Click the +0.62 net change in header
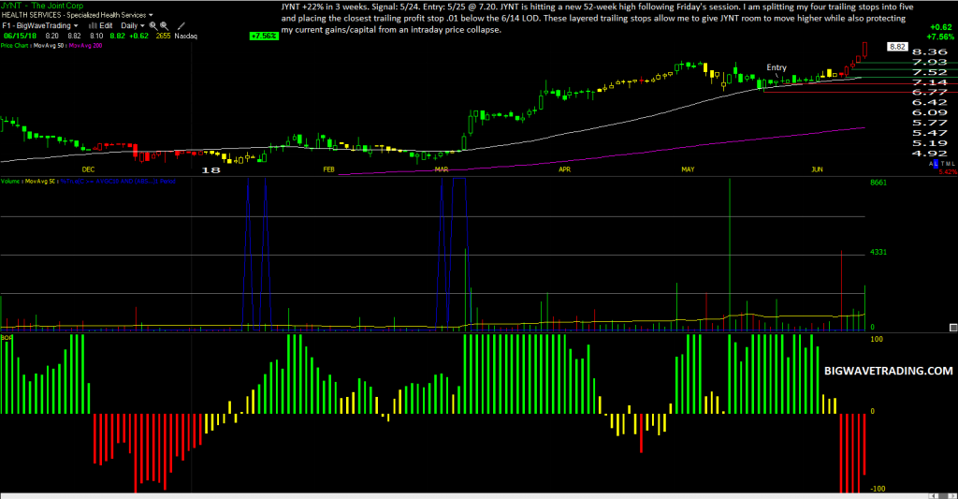958x499 pixels. pyautogui.click(x=138, y=36)
